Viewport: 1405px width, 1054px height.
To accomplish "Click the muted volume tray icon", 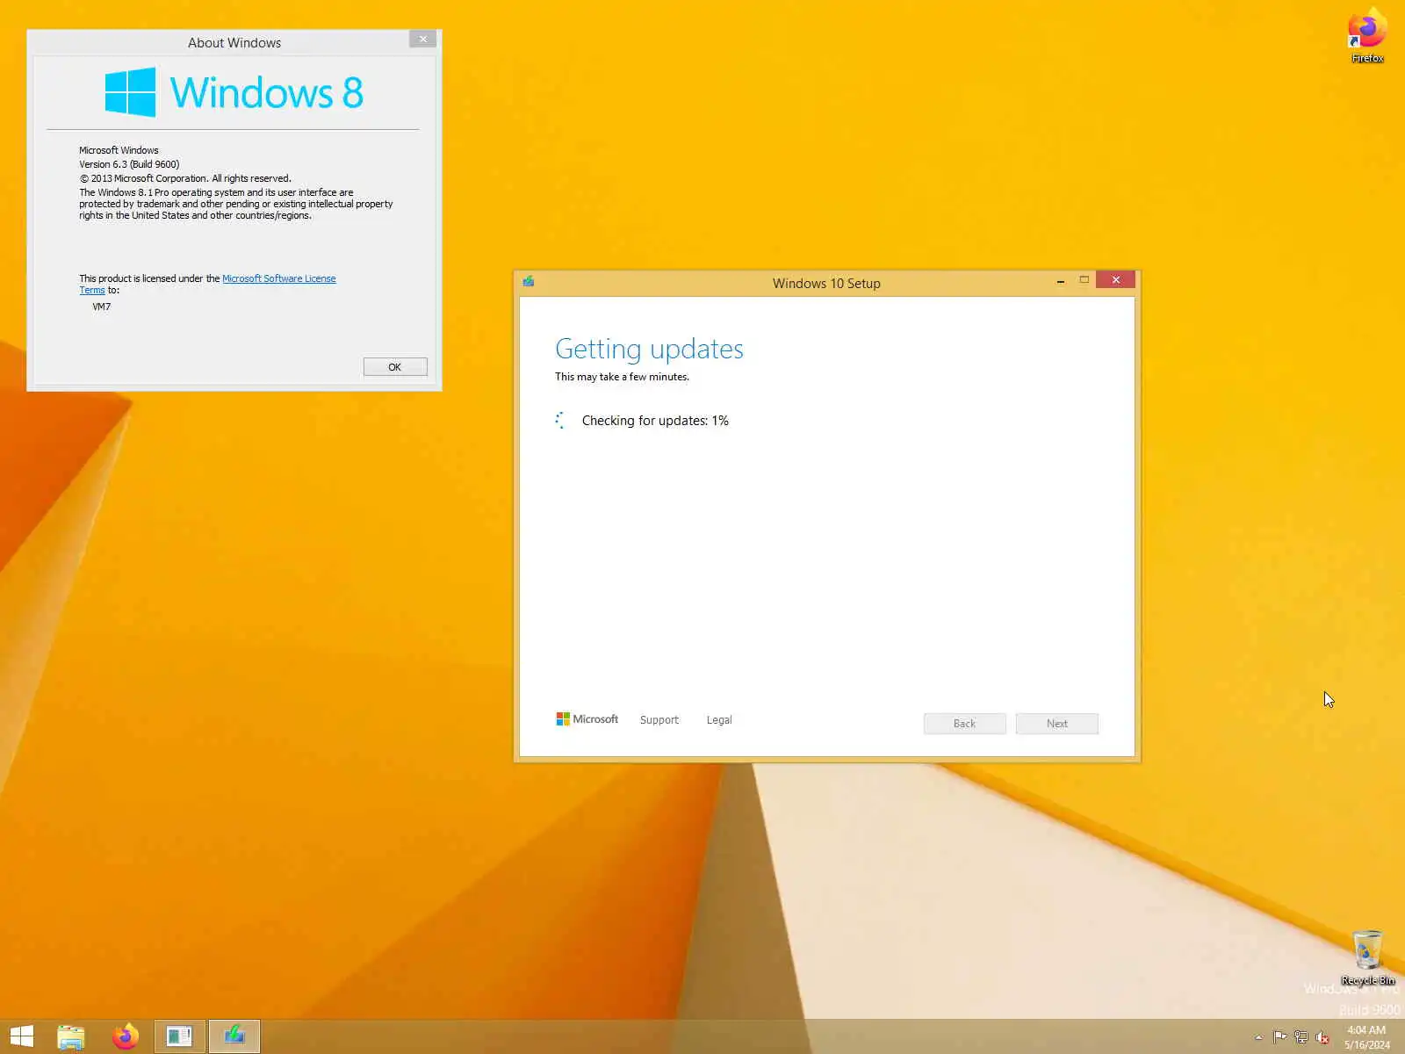I will (x=1322, y=1037).
